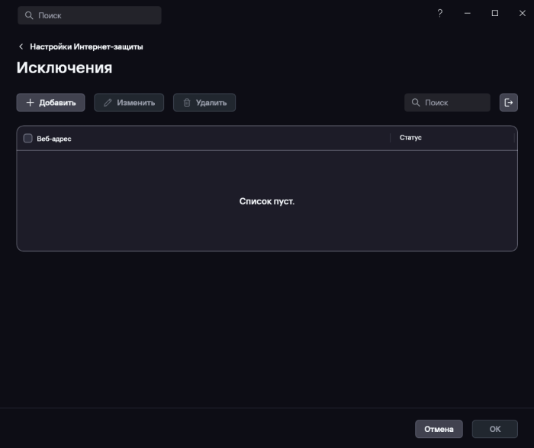Click the pencil icon on Изменить
Image resolution: width=534 pixels, height=448 pixels.
click(108, 103)
